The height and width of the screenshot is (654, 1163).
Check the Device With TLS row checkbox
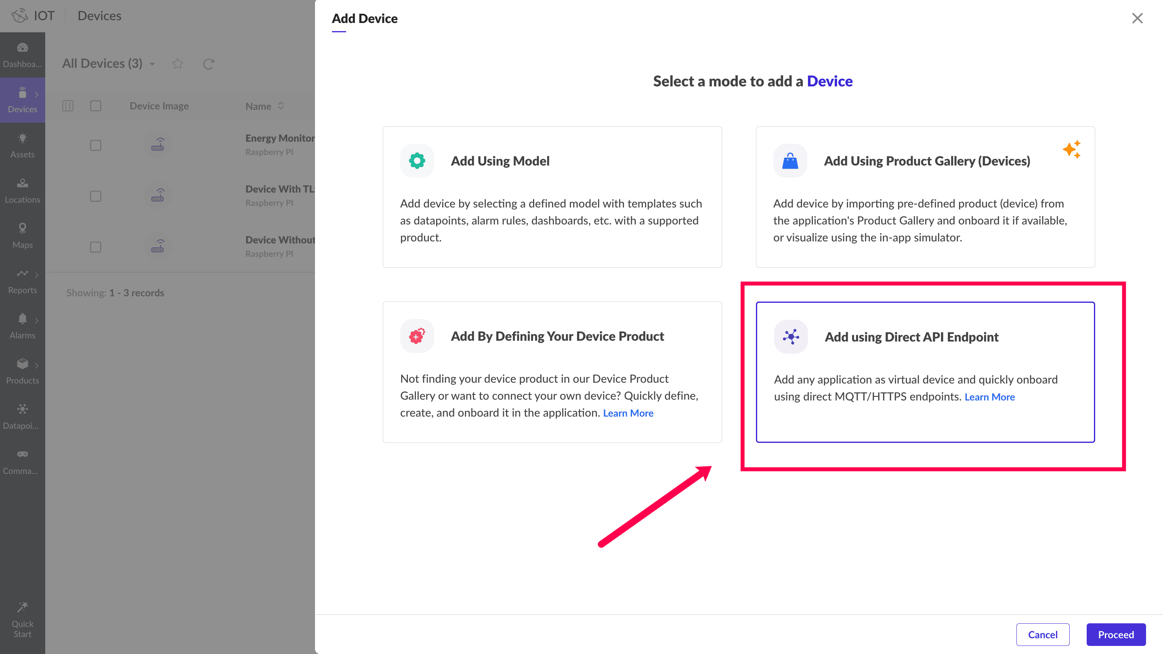tap(95, 196)
